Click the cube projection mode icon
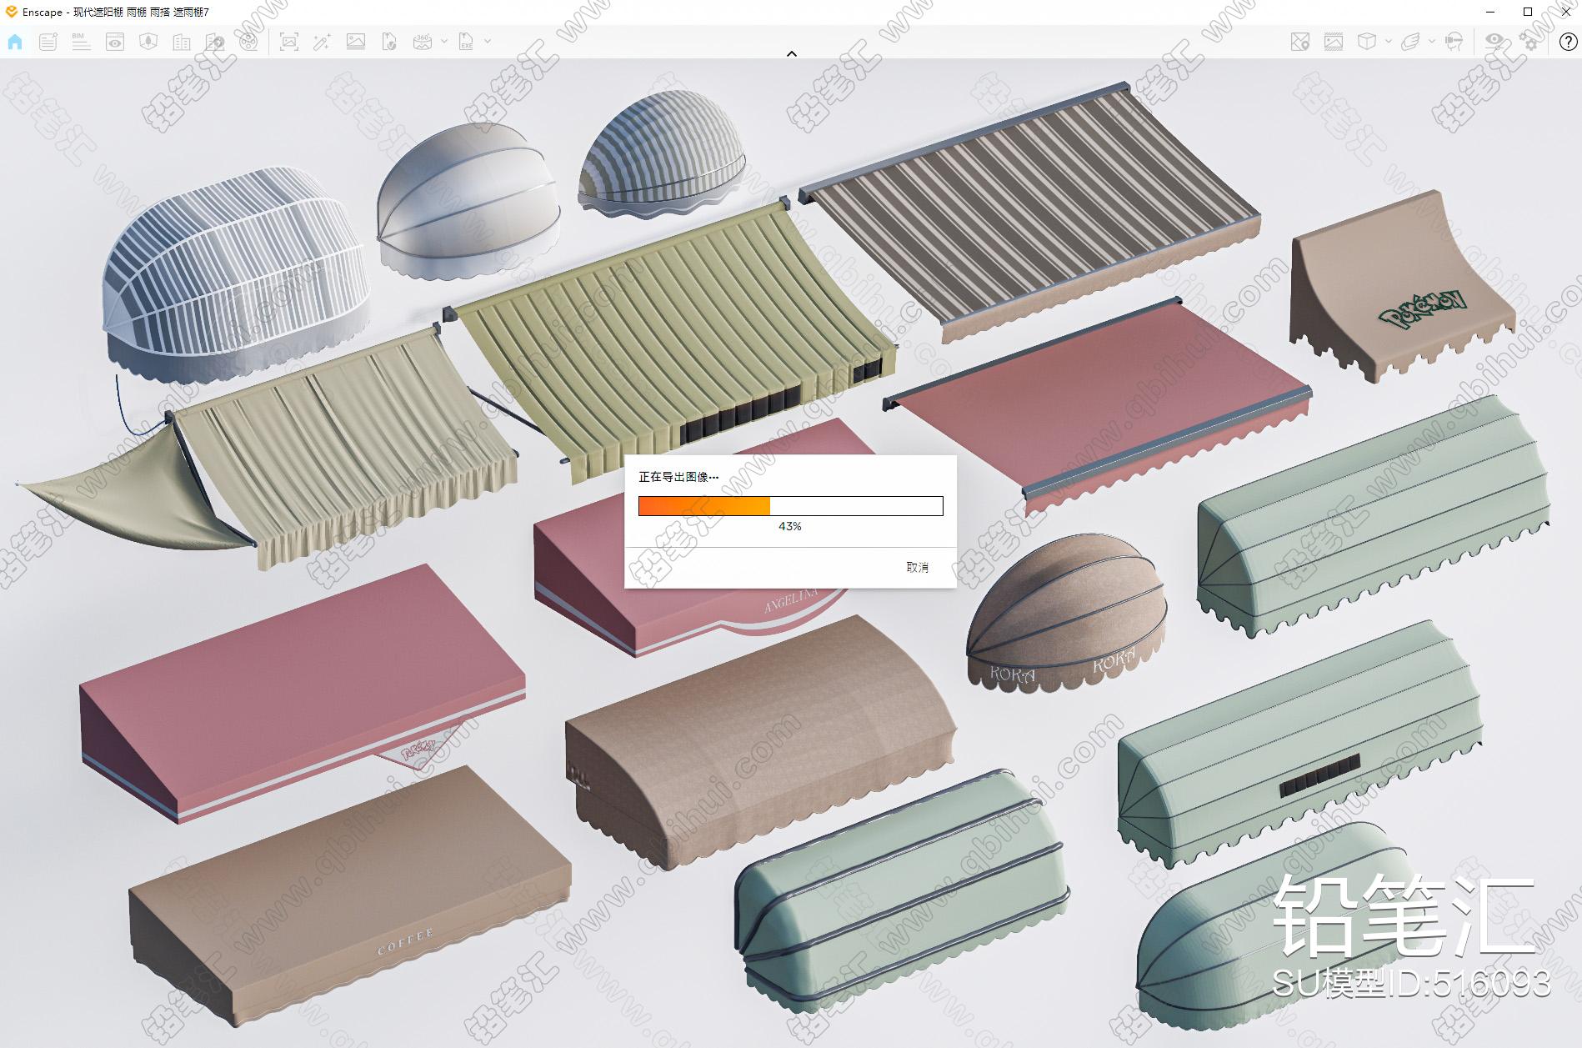 (x=1367, y=42)
